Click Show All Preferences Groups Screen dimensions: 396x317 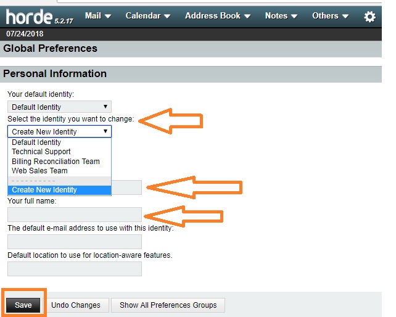tap(168, 305)
